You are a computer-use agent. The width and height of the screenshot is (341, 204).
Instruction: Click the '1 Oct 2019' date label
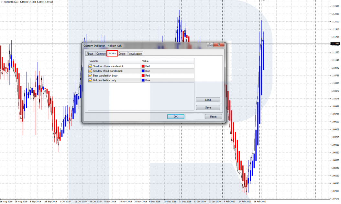click(x=65, y=202)
